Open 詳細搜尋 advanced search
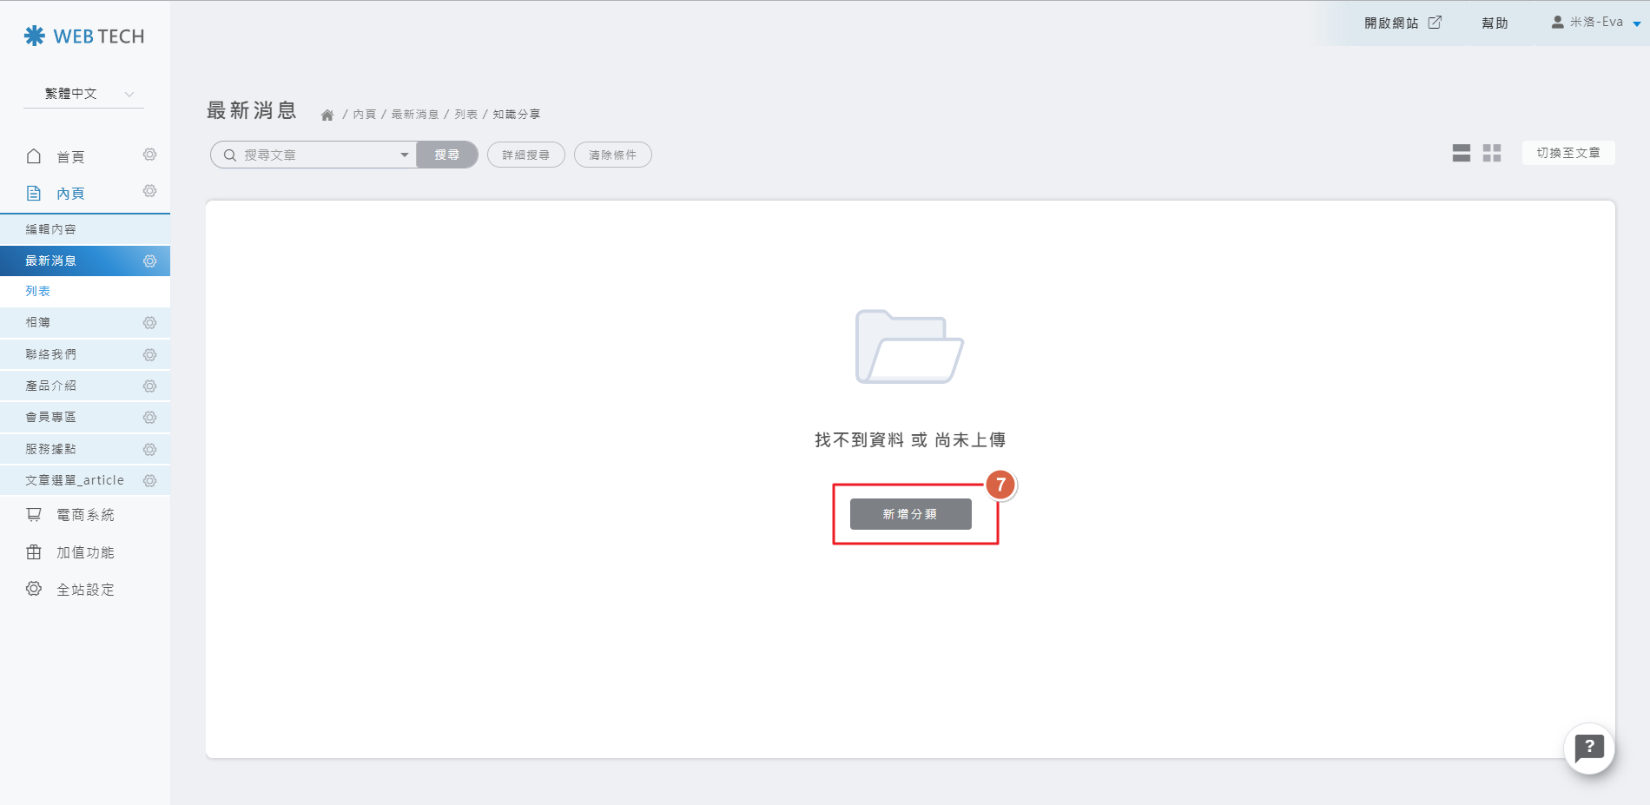The image size is (1650, 805). pos(525,155)
